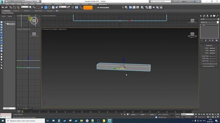Toggle the Keyboard Shortcut Override icon
This screenshot has width=220, height=123.
click(x=77, y=8)
